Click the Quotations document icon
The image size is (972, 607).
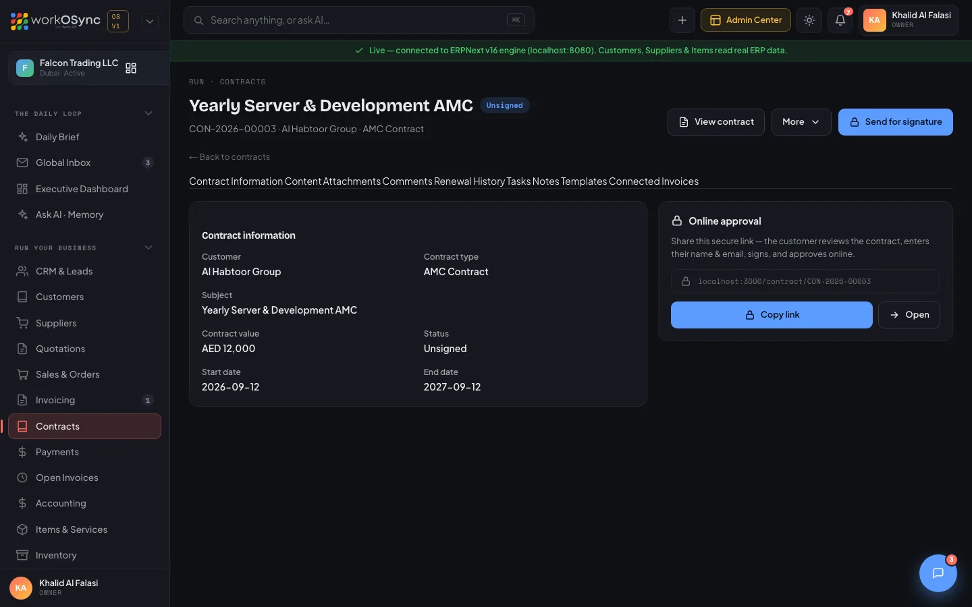click(22, 349)
